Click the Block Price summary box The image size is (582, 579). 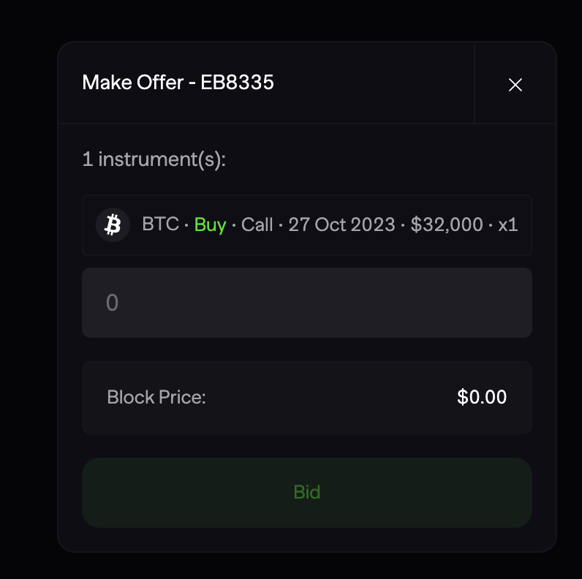click(307, 398)
